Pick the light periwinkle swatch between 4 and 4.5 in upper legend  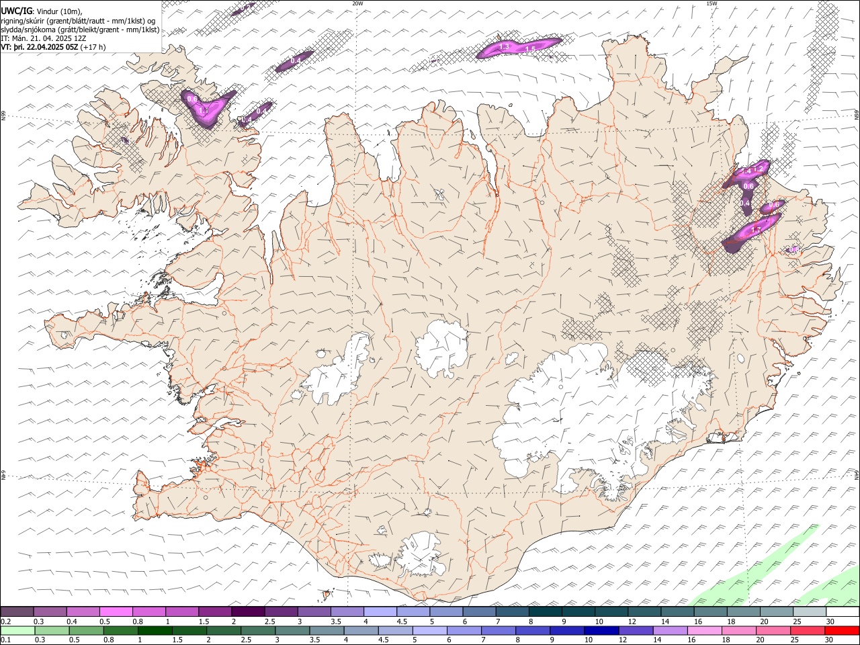click(380, 612)
